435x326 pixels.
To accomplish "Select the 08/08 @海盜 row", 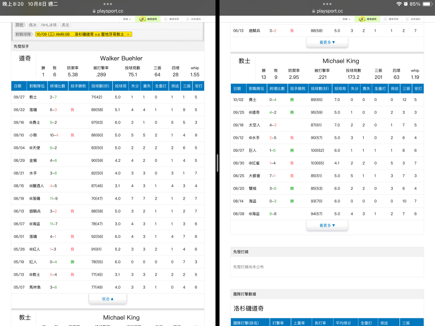I will [327, 214].
